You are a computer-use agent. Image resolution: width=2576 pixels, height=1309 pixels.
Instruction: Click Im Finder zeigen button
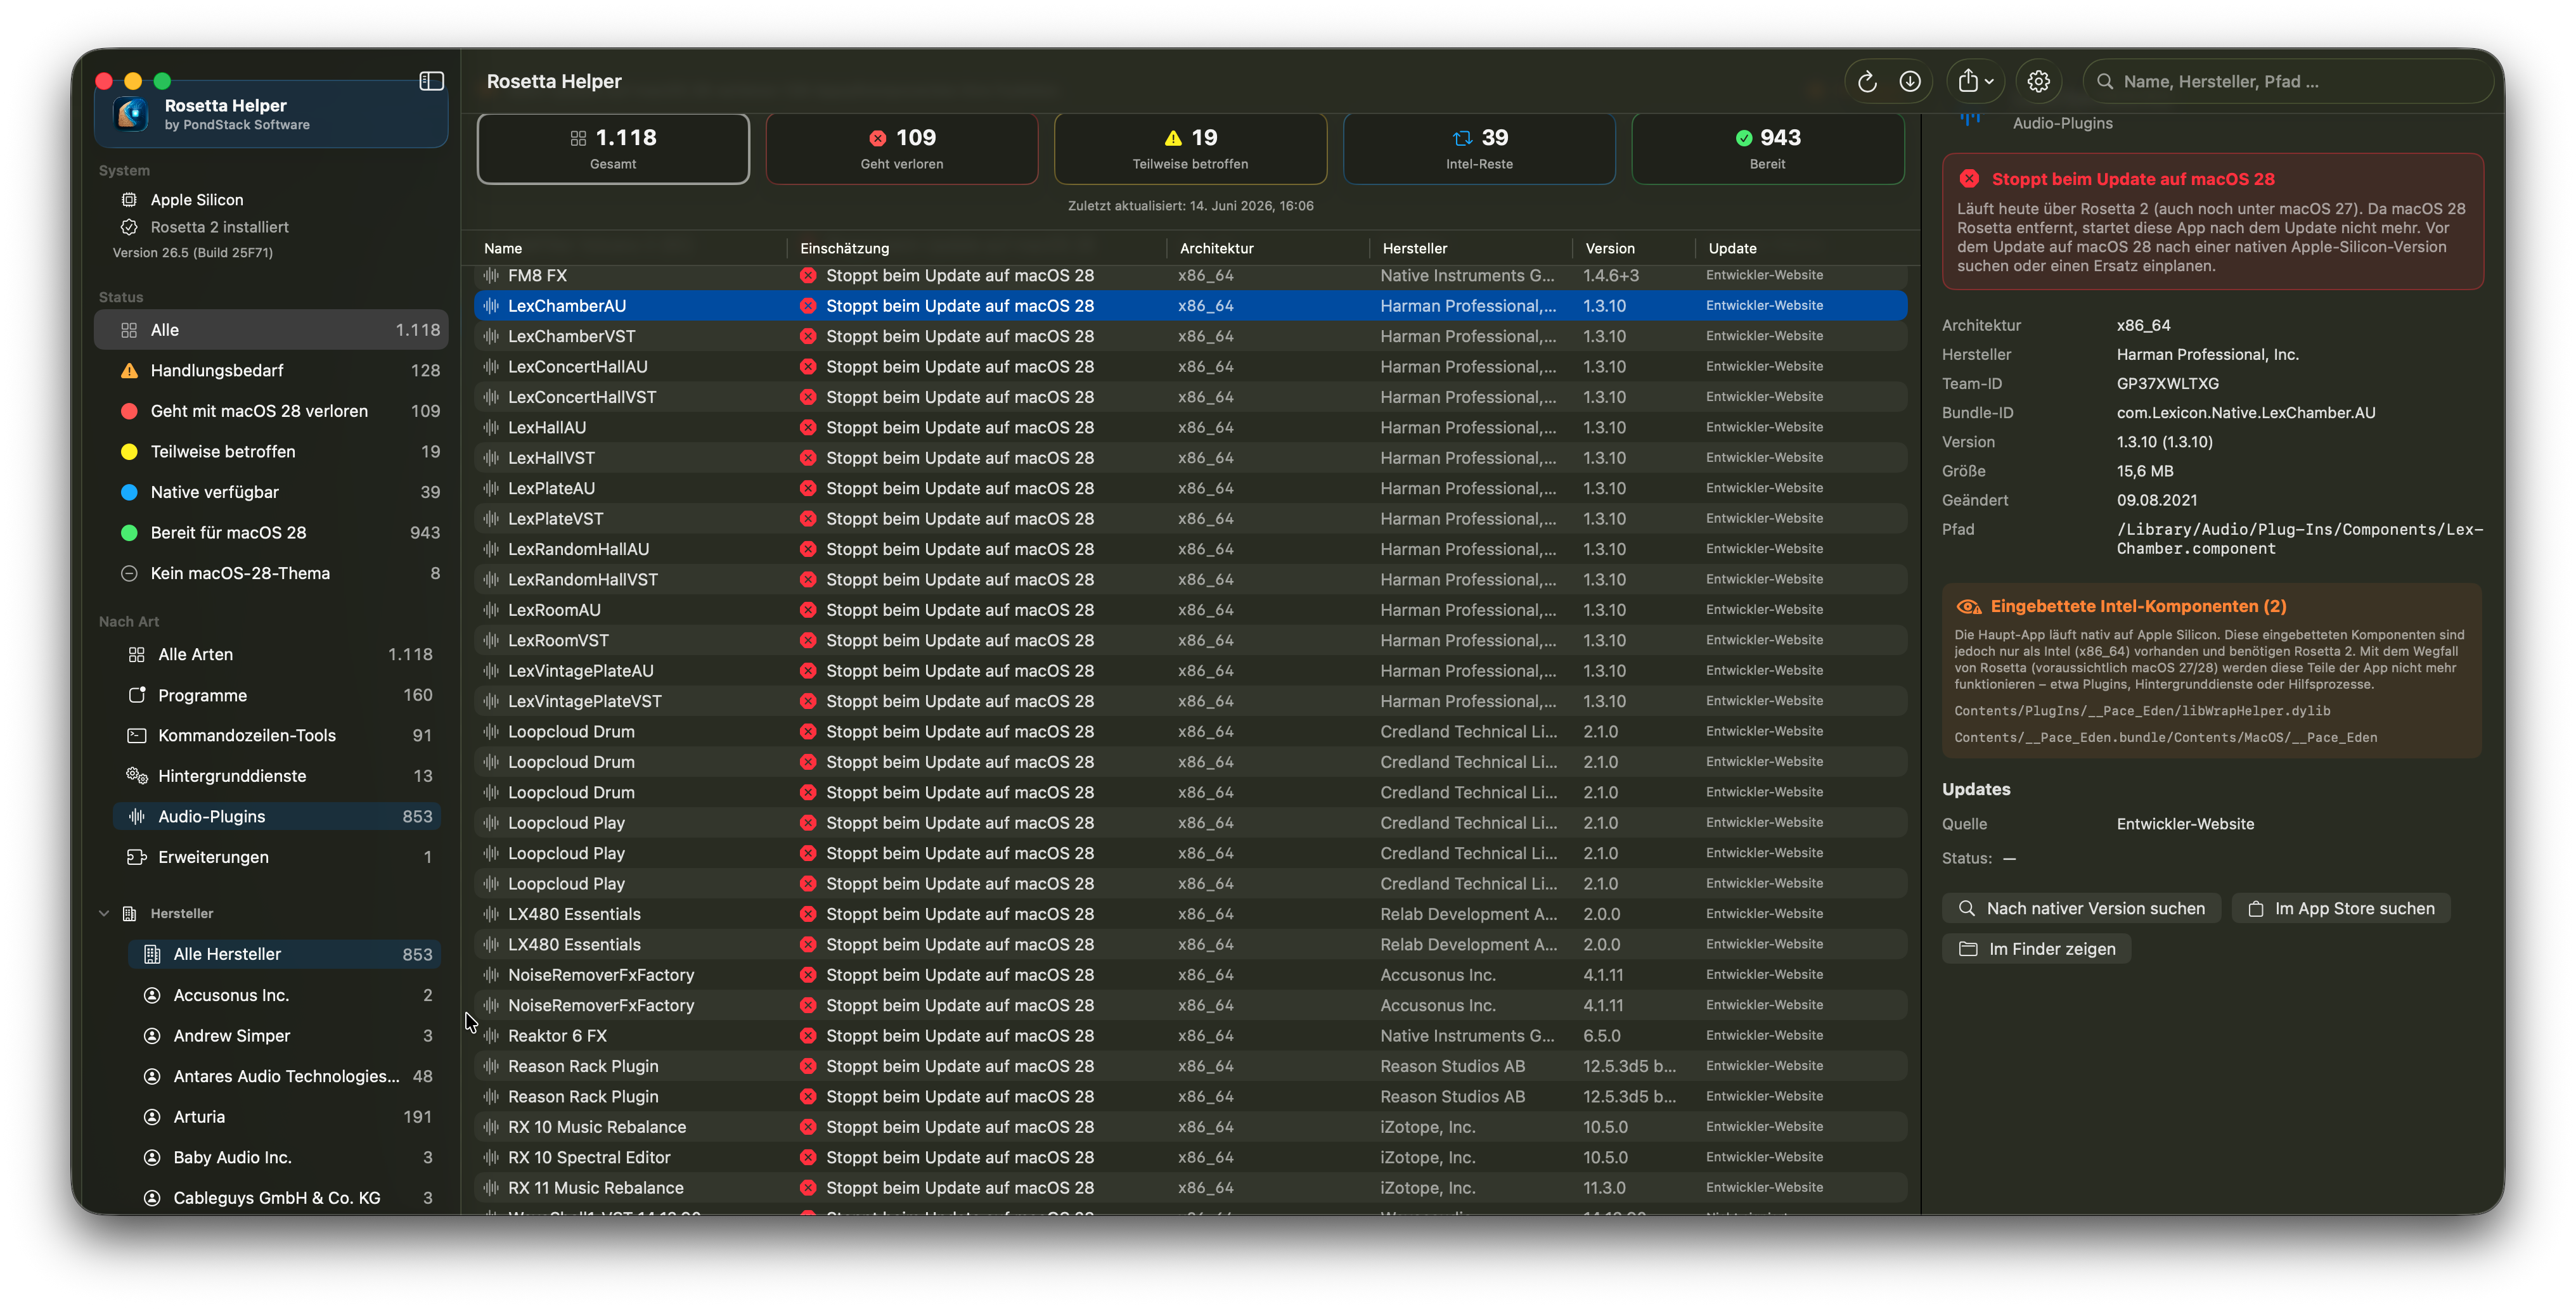tap(2036, 949)
